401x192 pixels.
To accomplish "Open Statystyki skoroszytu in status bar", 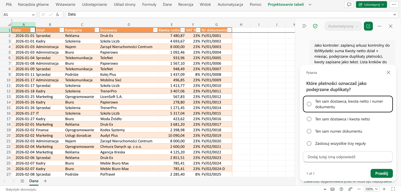I will (x=21, y=189).
